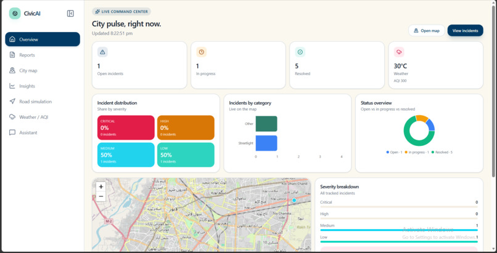Click the 'AQI 300' text on Weather card
The height and width of the screenshot is (253, 497).
click(x=400, y=81)
